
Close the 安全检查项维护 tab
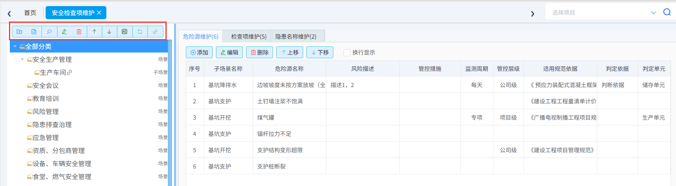click(x=99, y=13)
